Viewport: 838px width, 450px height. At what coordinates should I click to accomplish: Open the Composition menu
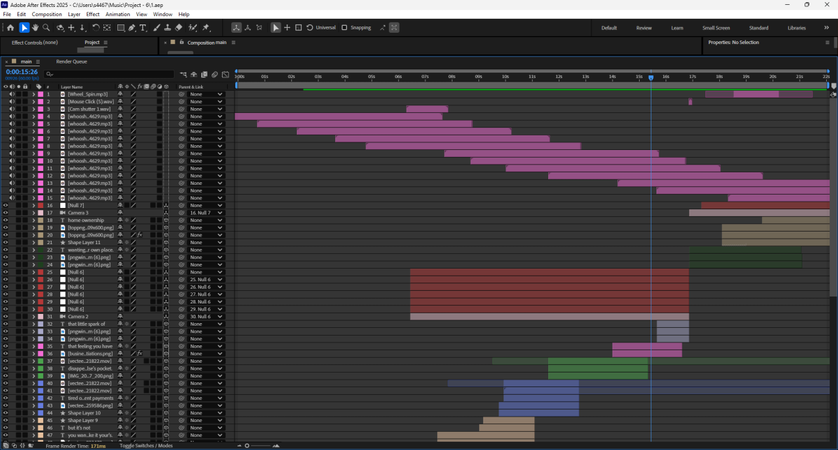(47, 14)
